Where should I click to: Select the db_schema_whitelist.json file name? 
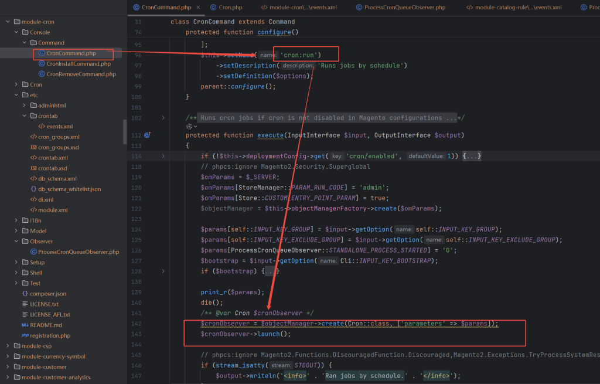point(70,189)
